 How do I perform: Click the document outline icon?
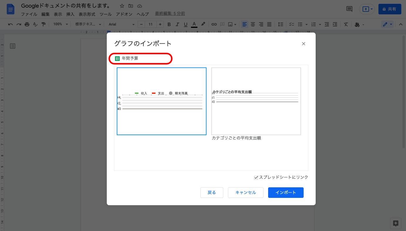(x=13, y=46)
